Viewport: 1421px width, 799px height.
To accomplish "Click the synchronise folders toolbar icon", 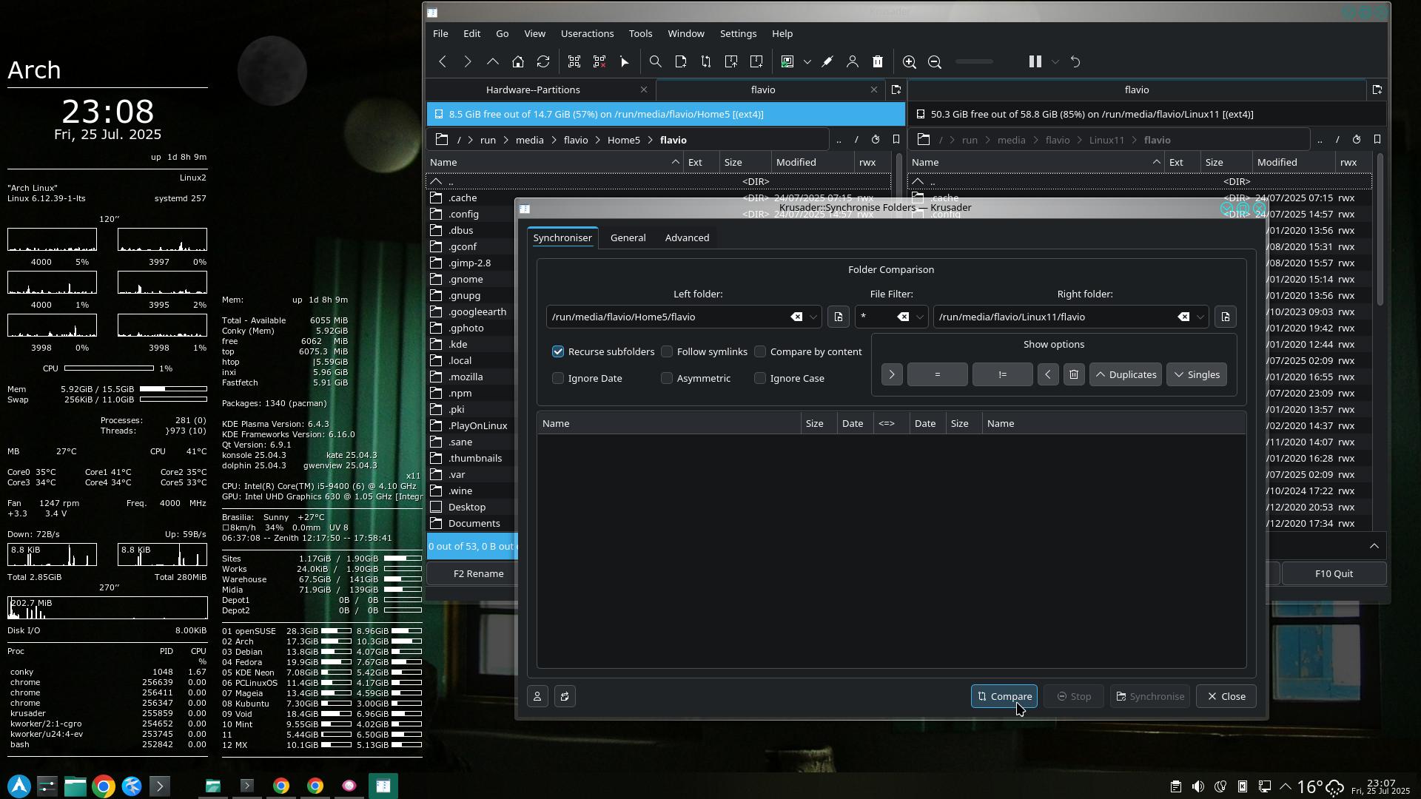I will tap(706, 62).
